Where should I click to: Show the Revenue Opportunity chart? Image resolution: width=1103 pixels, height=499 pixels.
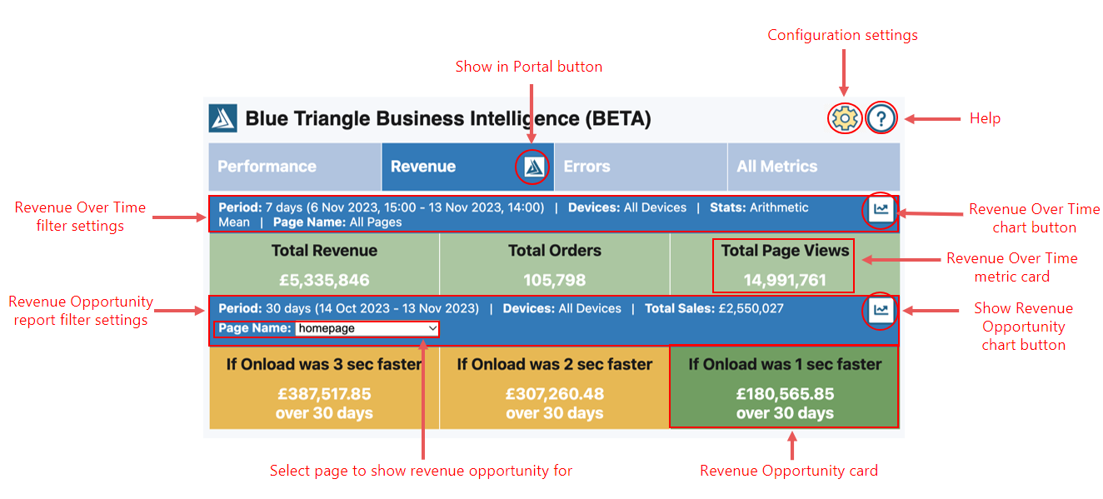pos(881,311)
